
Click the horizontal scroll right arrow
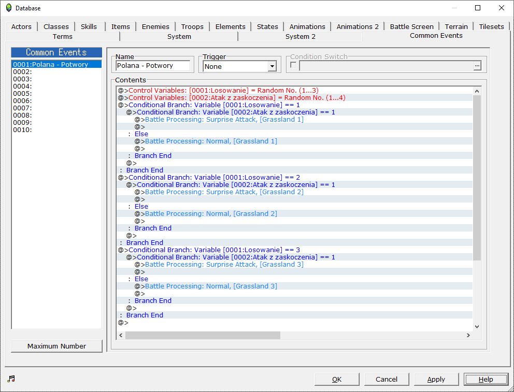[x=468, y=335]
